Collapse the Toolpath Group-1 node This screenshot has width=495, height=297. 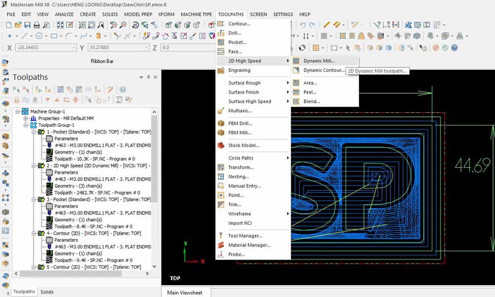[26, 125]
